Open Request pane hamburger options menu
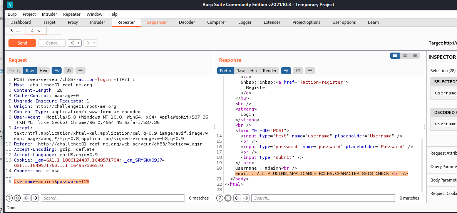 pyautogui.click(x=80, y=71)
